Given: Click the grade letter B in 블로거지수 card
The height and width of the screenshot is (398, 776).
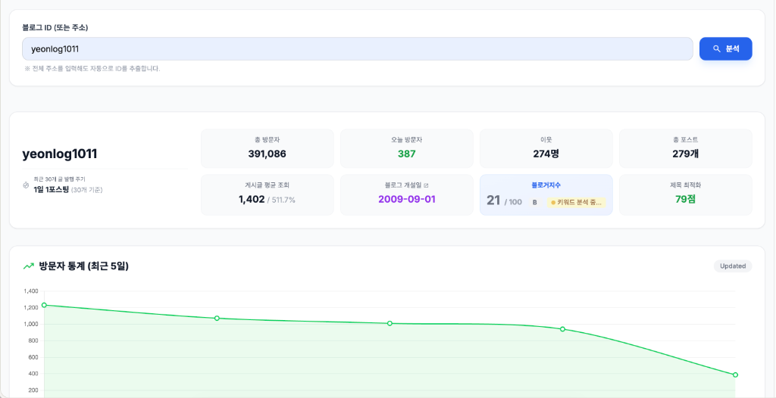Looking at the screenshot, I should pyautogui.click(x=534, y=202).
